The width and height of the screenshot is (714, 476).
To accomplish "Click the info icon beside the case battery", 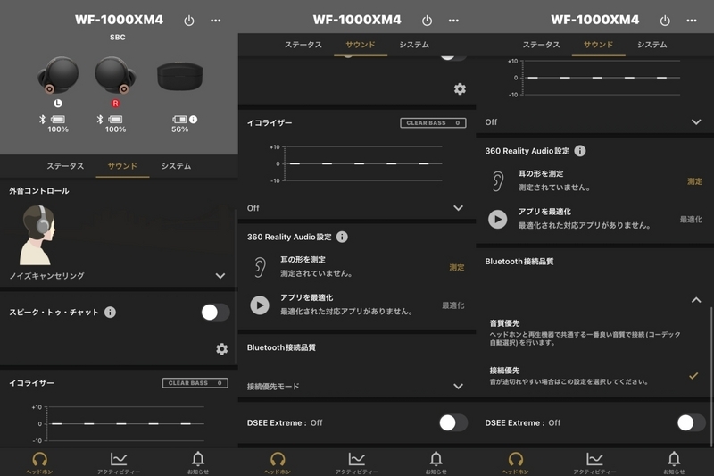I will (x=194, y=120).
